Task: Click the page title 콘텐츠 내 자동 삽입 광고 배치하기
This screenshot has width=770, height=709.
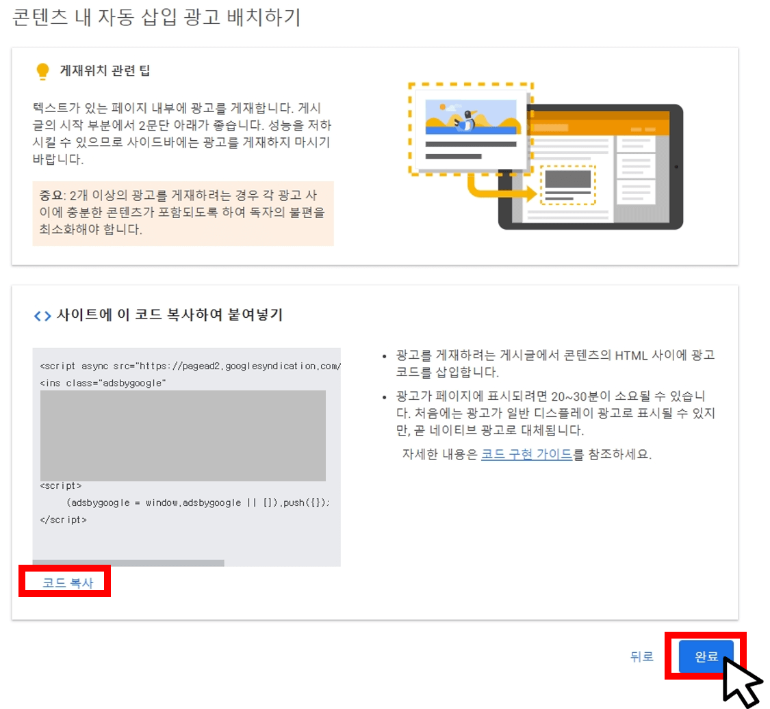Action: [156, 17]
